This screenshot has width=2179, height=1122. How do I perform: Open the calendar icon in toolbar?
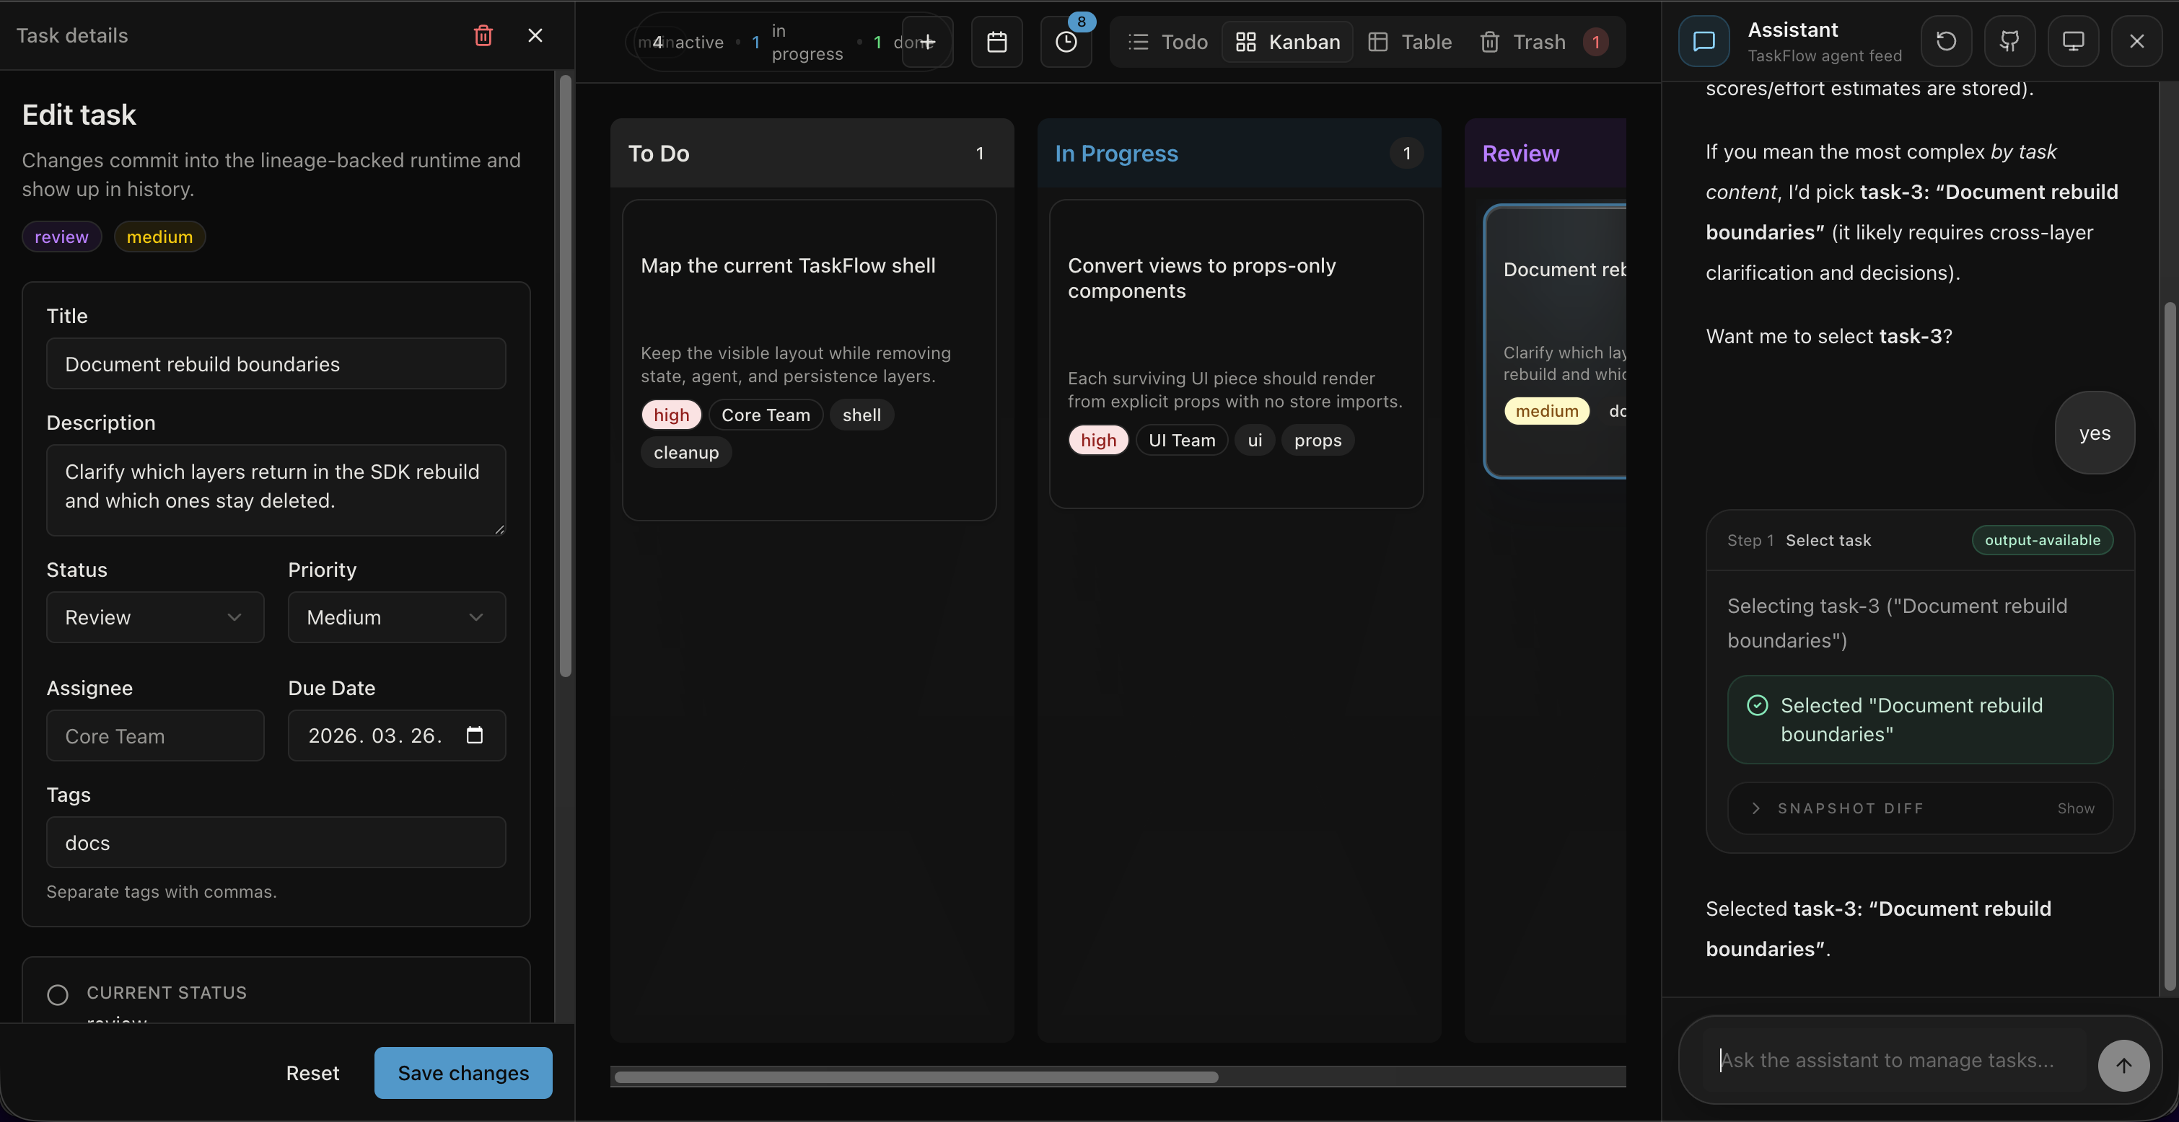pyautogui.click(x=996, y=41)
